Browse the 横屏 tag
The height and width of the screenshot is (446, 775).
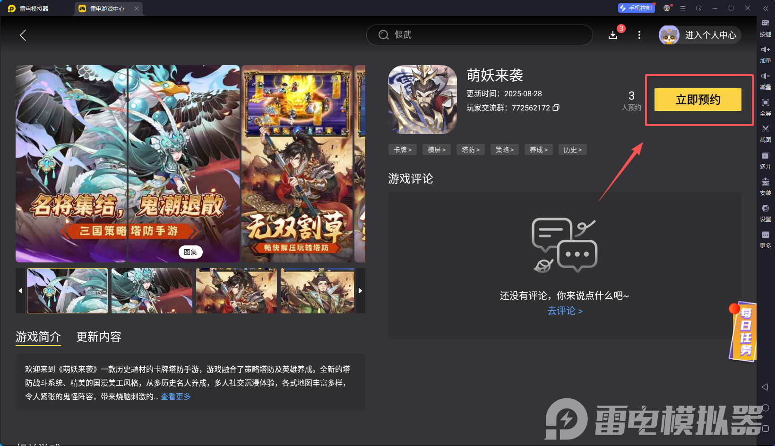coord(437,150)
